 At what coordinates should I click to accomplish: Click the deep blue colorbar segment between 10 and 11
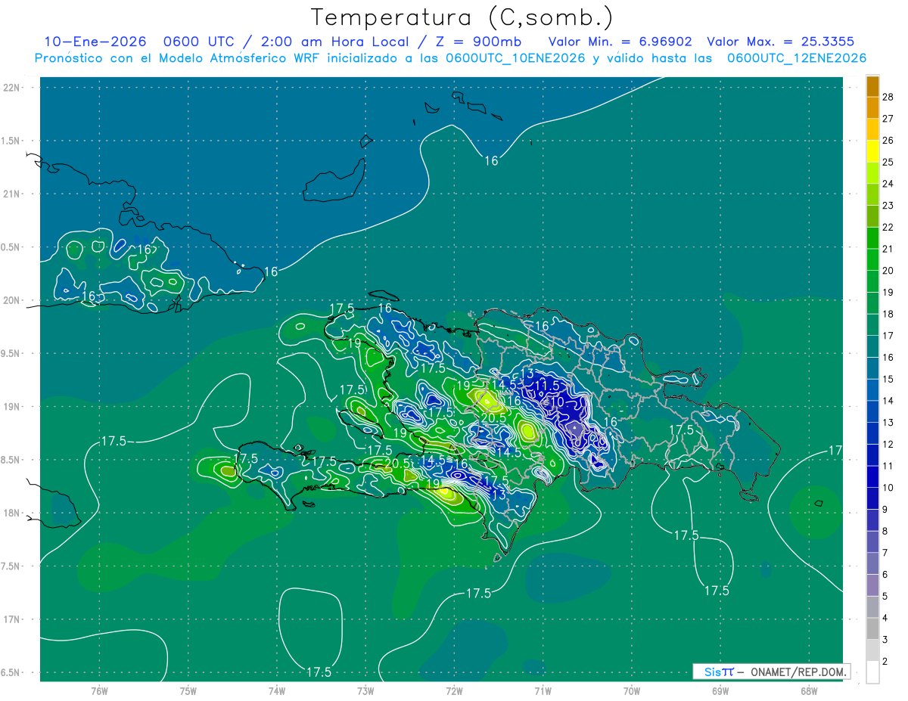click(x=872, y=476)
